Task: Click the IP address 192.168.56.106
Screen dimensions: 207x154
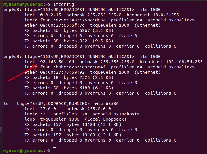Action: click(x=56, y=62)
